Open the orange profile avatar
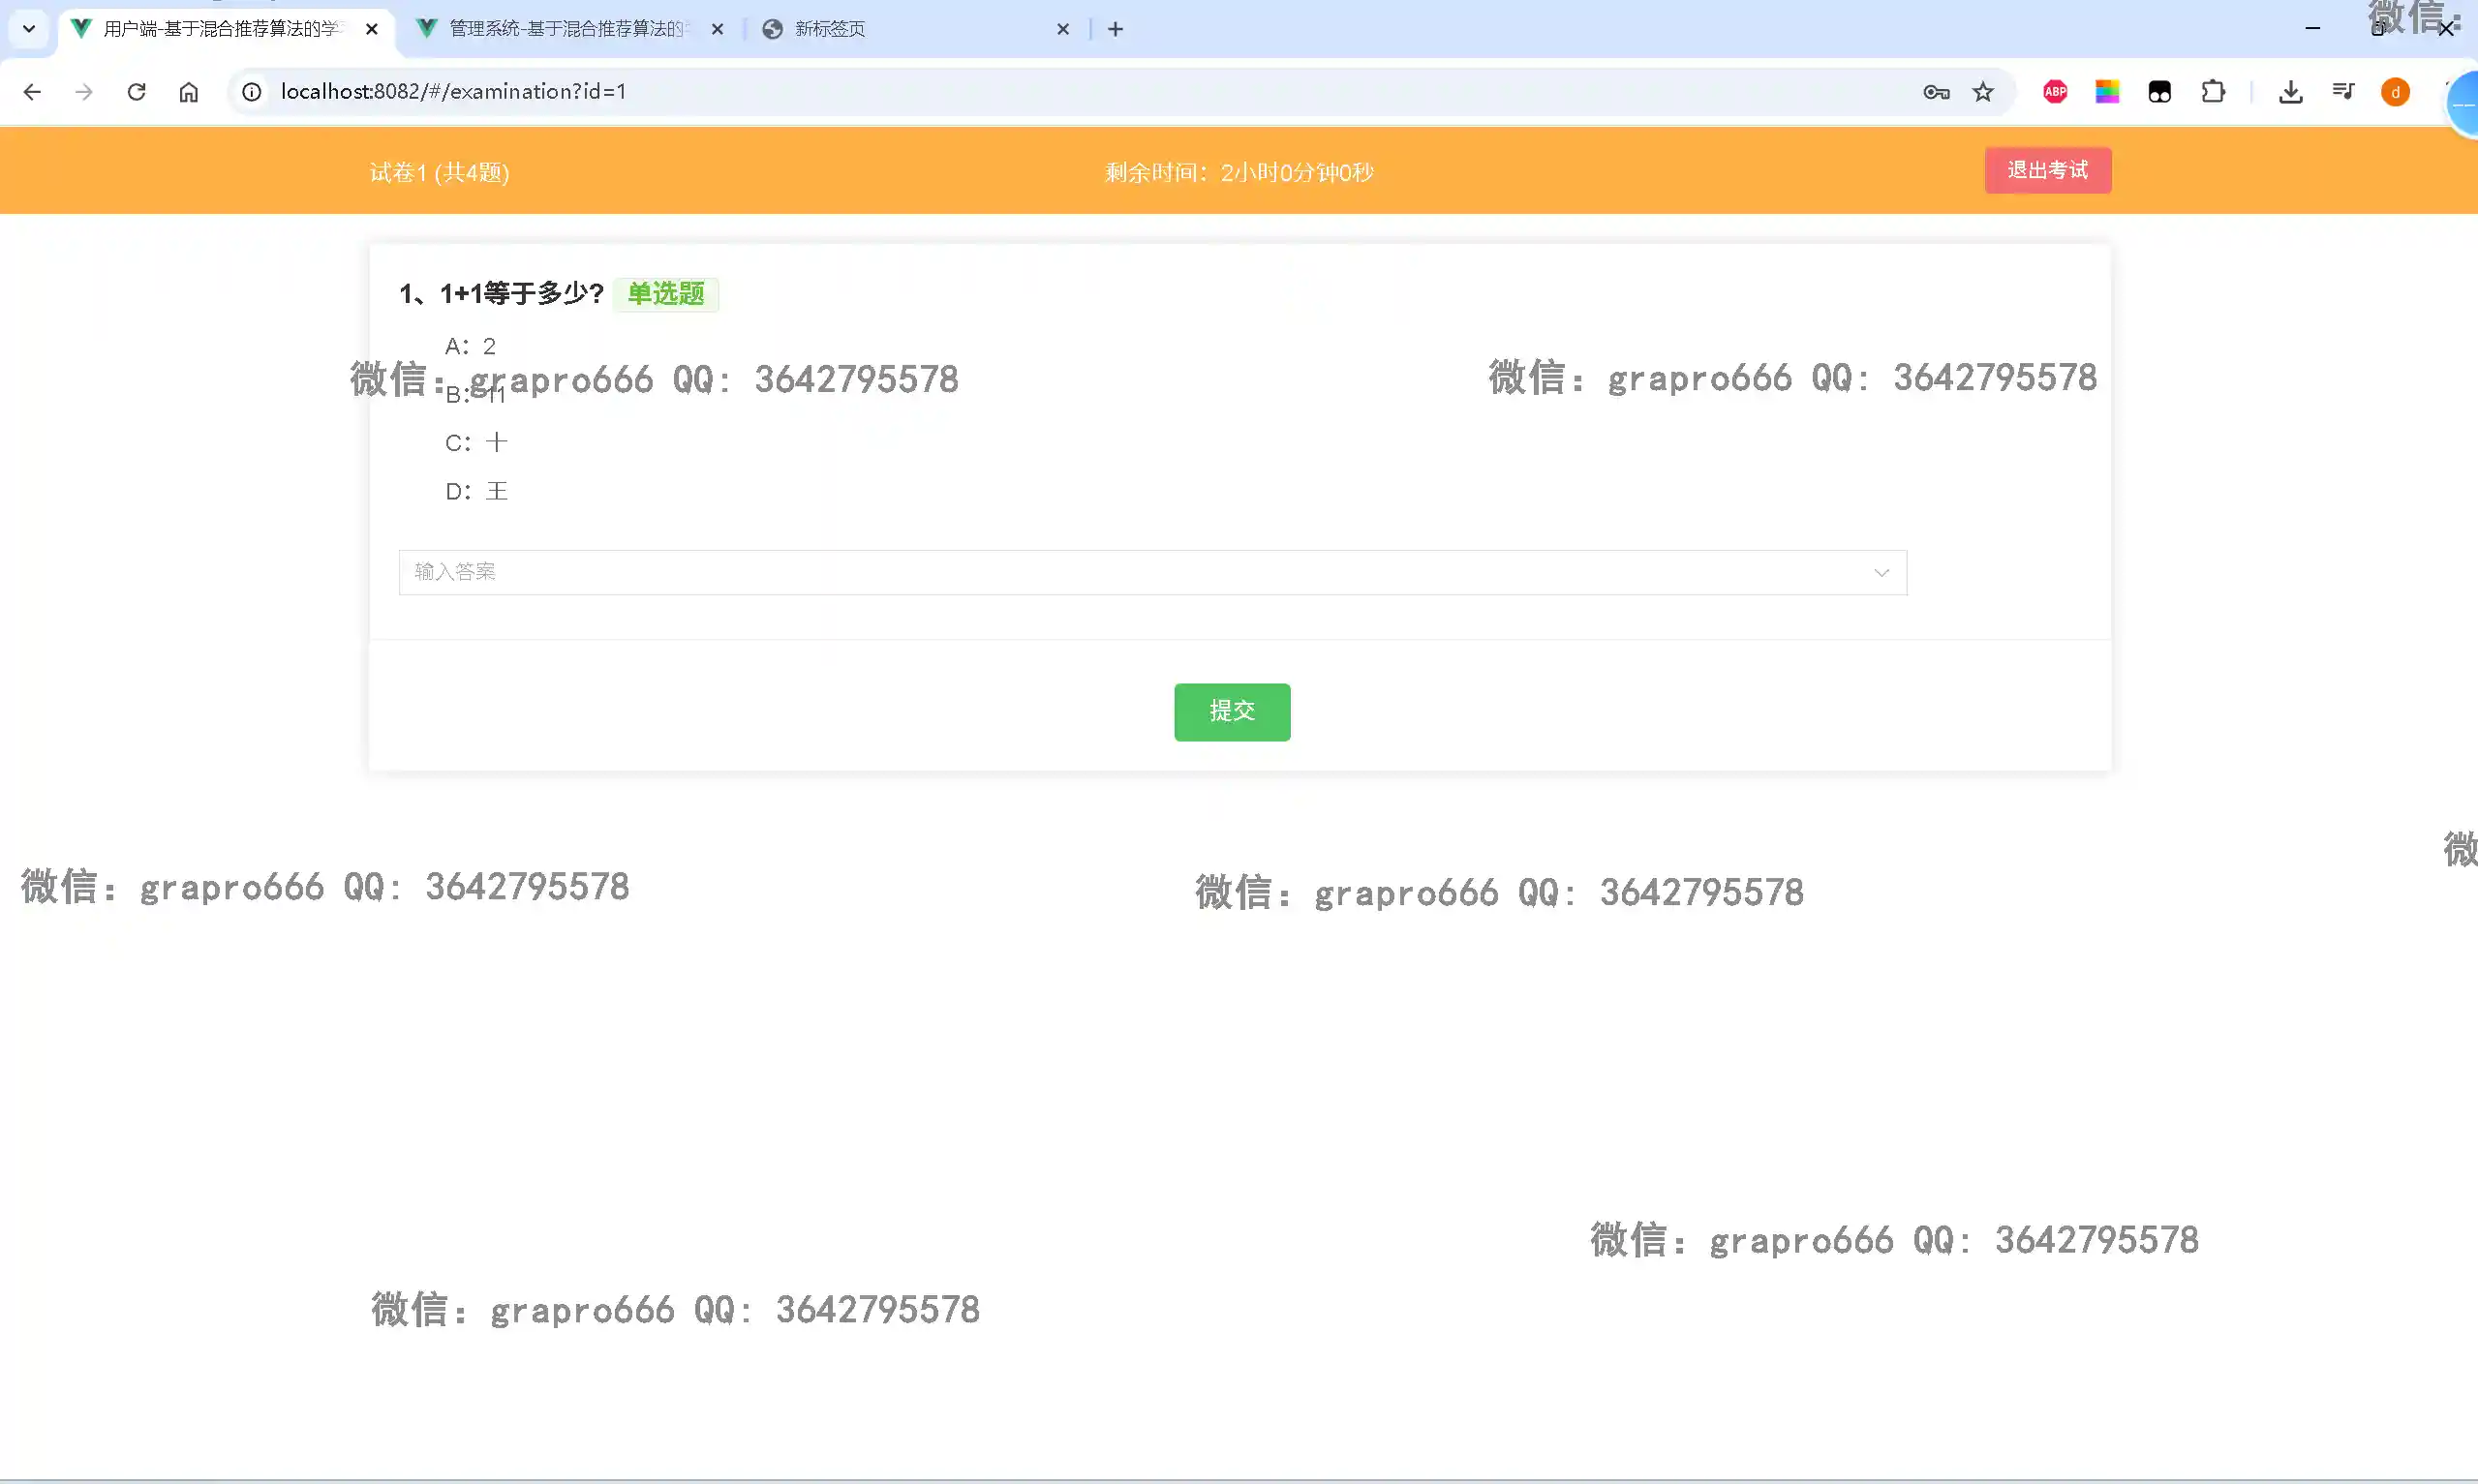Viewport: 2478px width, 1484px height. 2395,92
